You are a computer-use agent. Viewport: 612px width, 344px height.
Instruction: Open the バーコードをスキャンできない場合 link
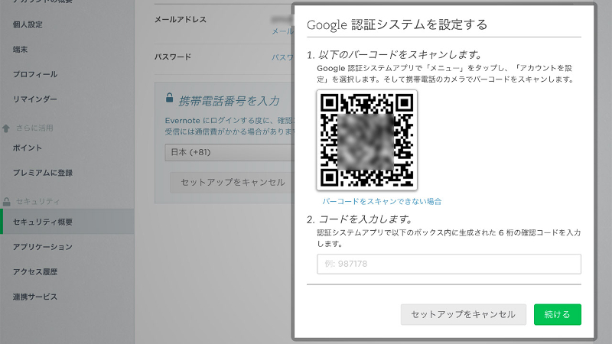(x=382, y=201)
